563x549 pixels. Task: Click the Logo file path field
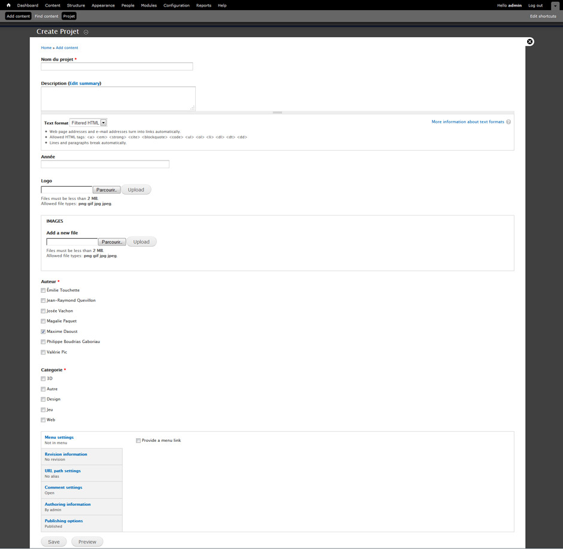67,190
